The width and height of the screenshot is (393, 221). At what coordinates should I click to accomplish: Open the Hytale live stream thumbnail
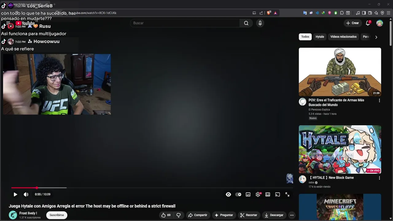pos(340,149)
